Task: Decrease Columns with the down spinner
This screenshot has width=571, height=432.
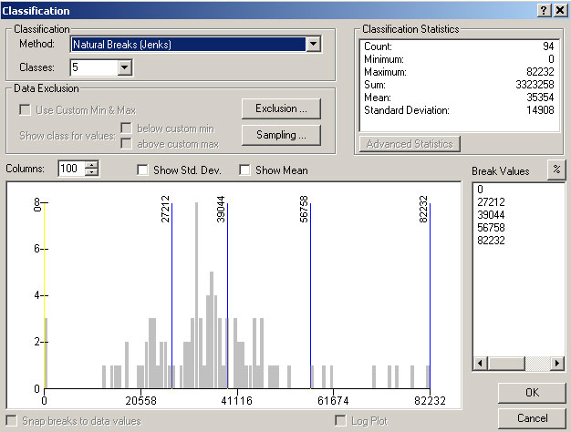Action: 92,172
